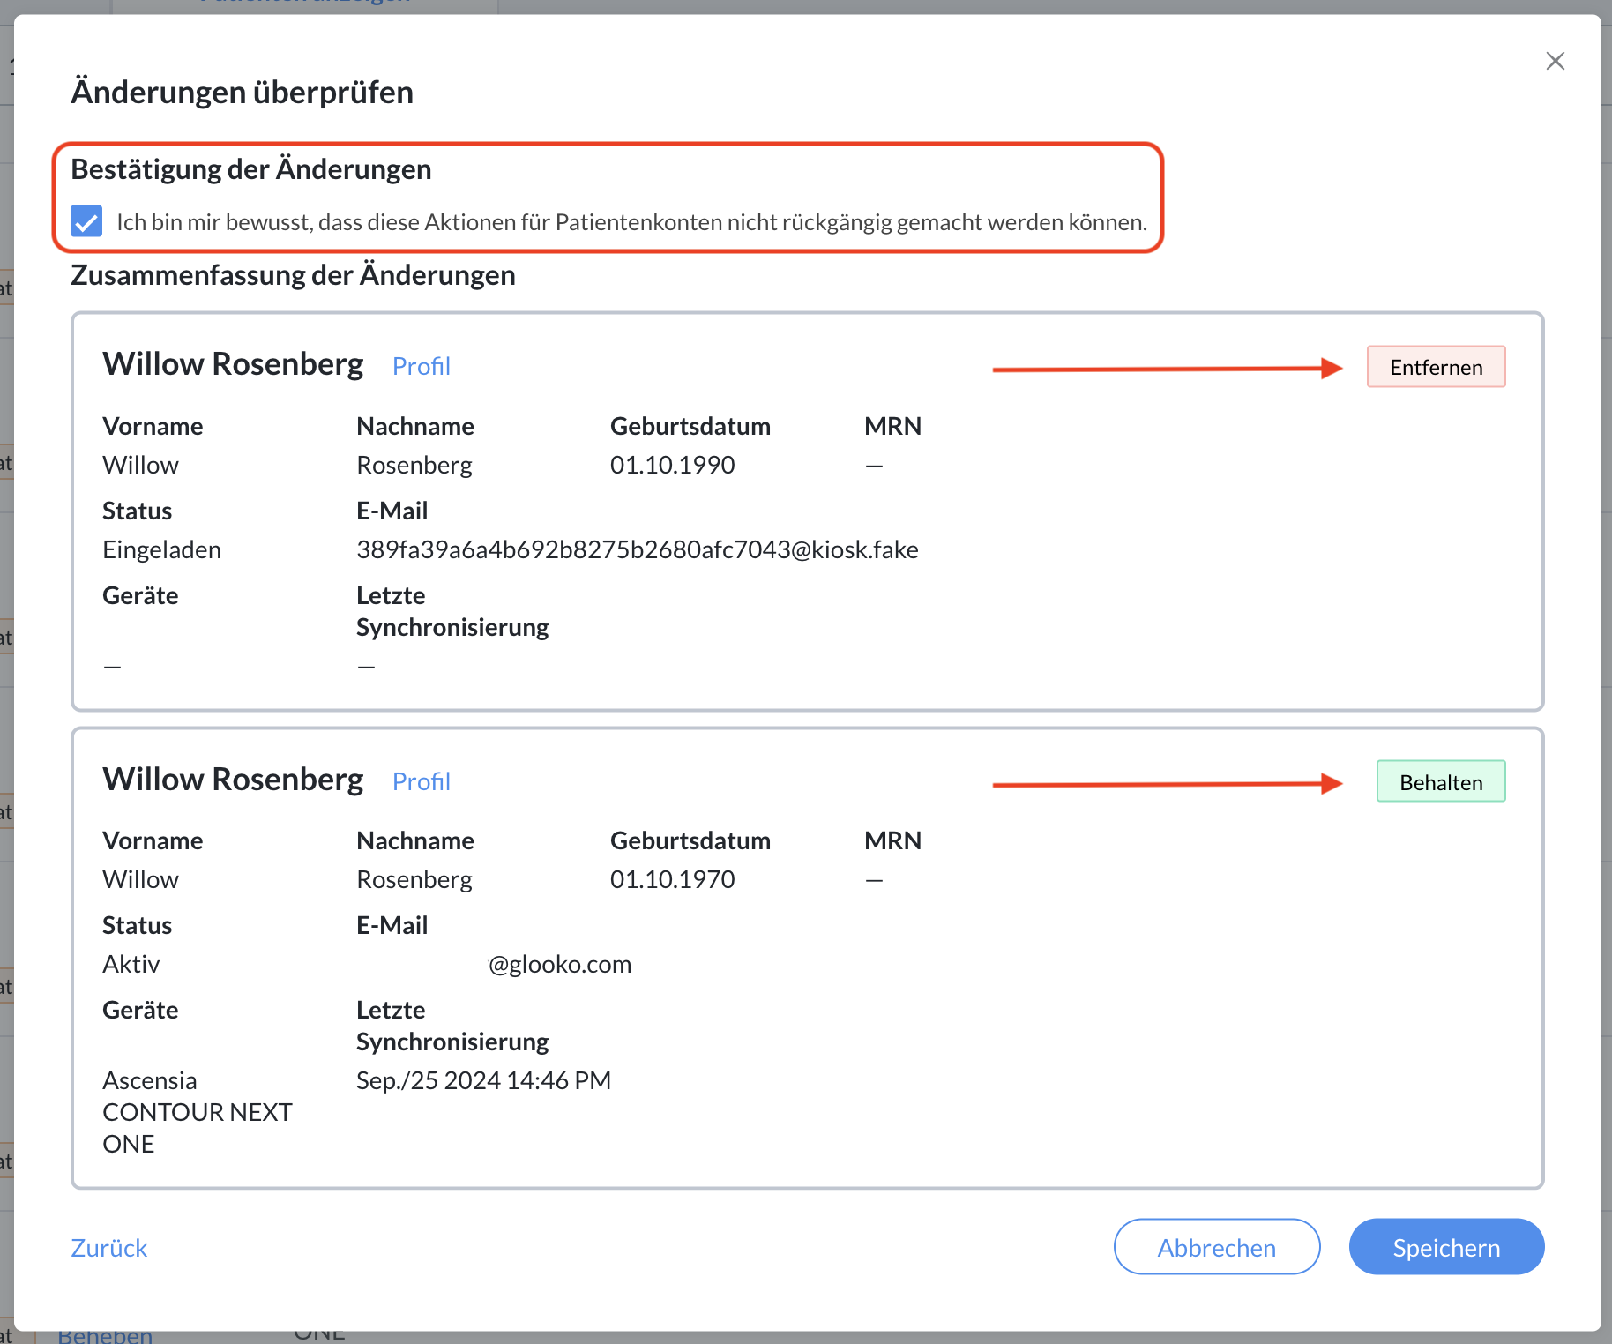Save changes with Speichern button
Screen dimensions: 1612x1344
coord(1446,1247)
